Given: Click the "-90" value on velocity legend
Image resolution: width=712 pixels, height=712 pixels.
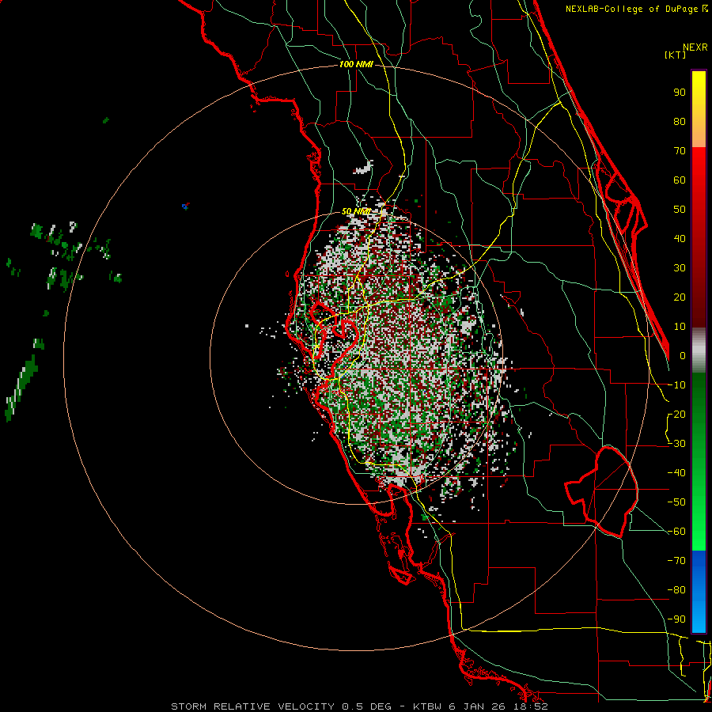Looking at the screenshot, I should pos(676,619).
